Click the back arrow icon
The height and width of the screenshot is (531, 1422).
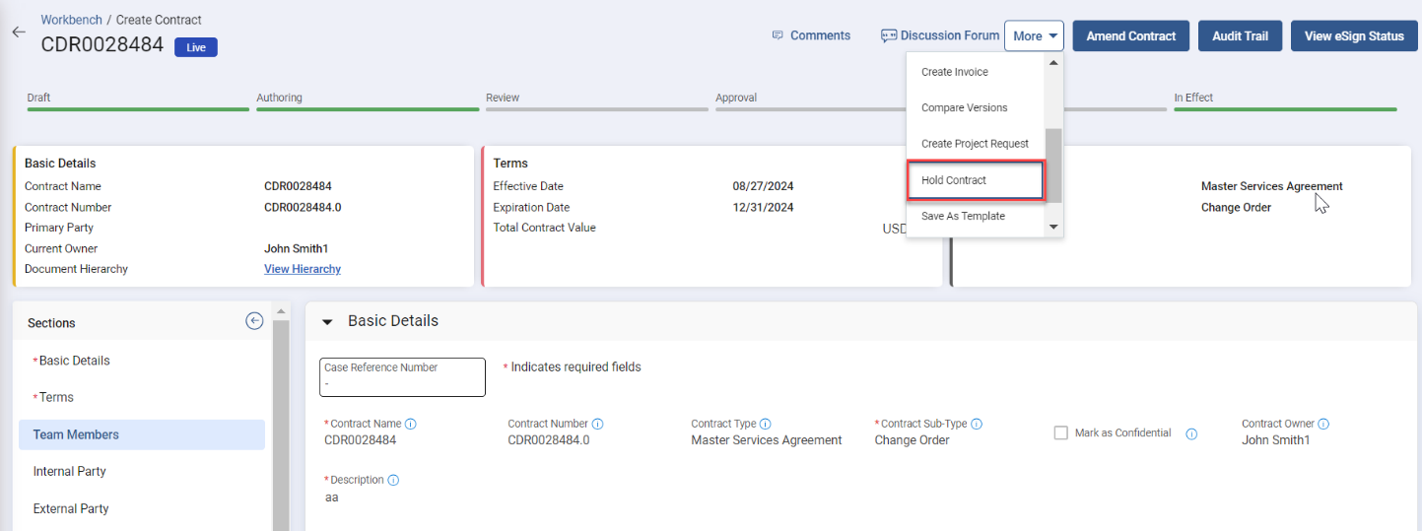tap(18, 32)
